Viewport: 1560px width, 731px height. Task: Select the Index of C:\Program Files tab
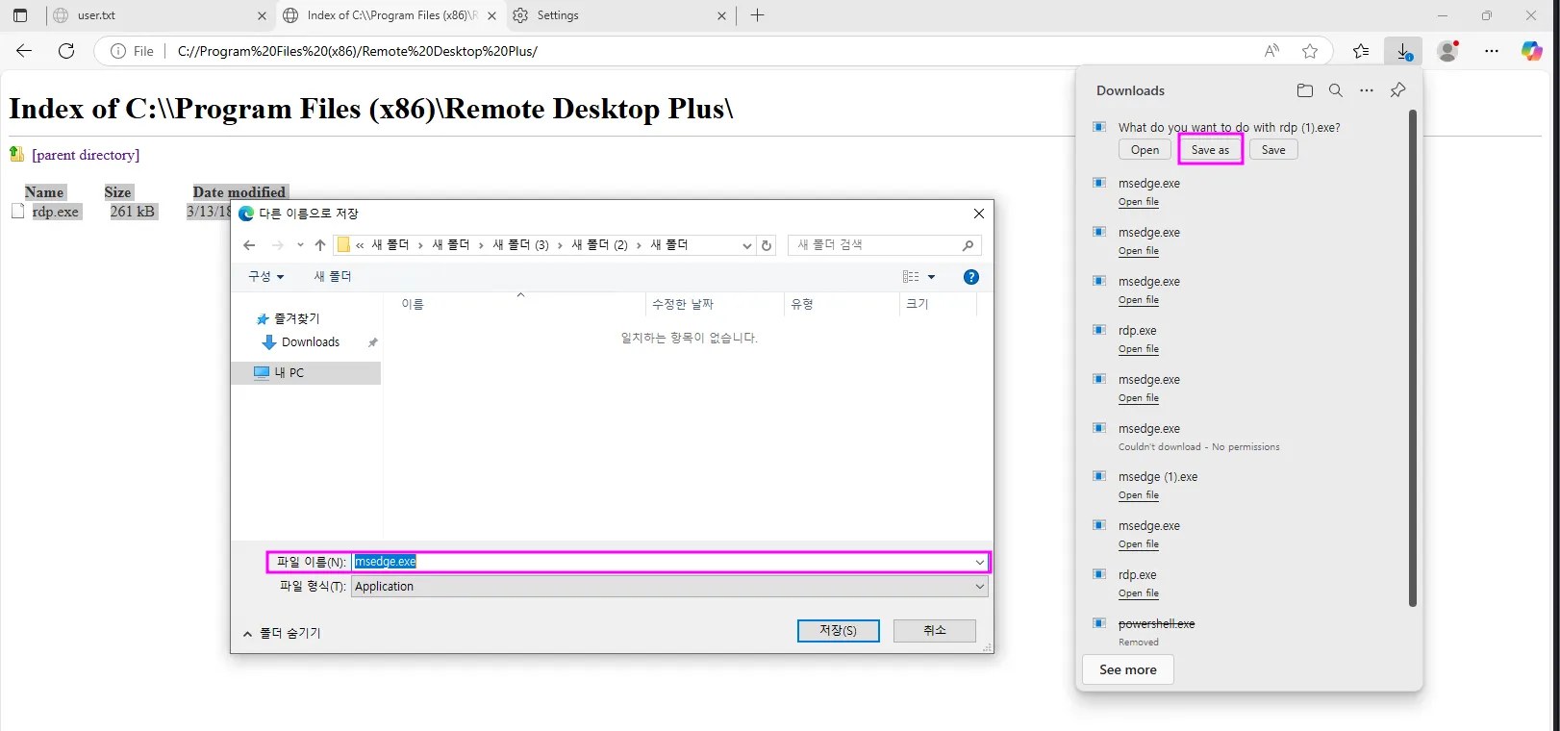pos(390,15)
